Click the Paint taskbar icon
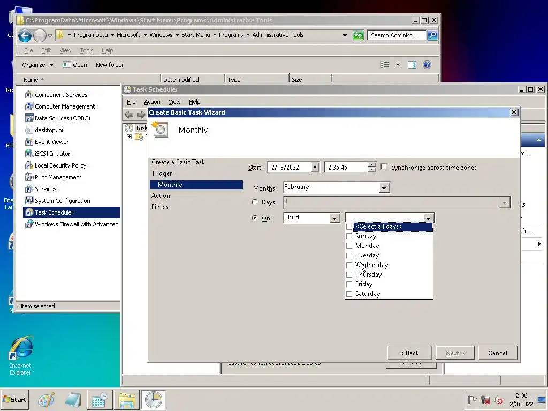The image size is (548, 411). (x=47, y=399)
